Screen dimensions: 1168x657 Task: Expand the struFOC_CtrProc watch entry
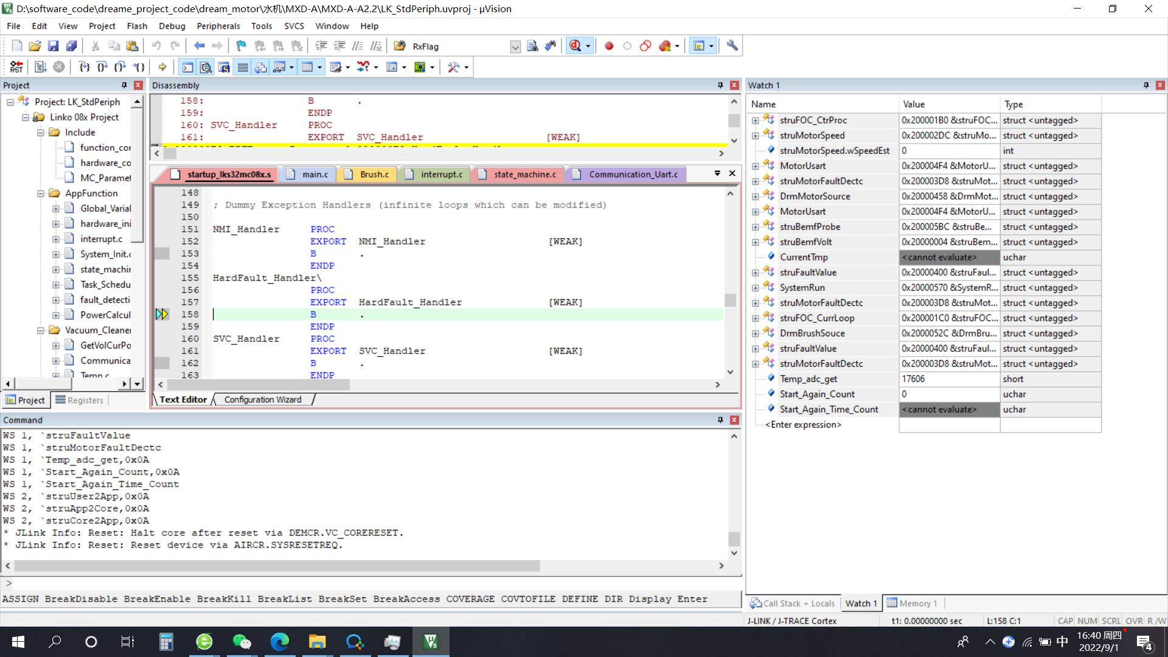pyautogui.click(x=755, y=120)
